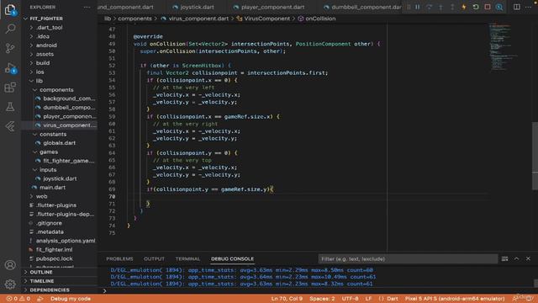Open the PROBLEMS panel tab
538x303 pixels.
[119, 258]
